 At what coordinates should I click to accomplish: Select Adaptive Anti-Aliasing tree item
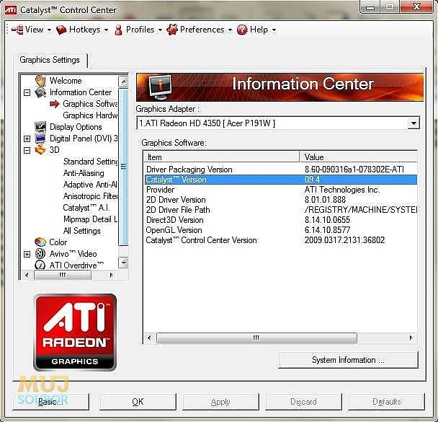[90, 185]
